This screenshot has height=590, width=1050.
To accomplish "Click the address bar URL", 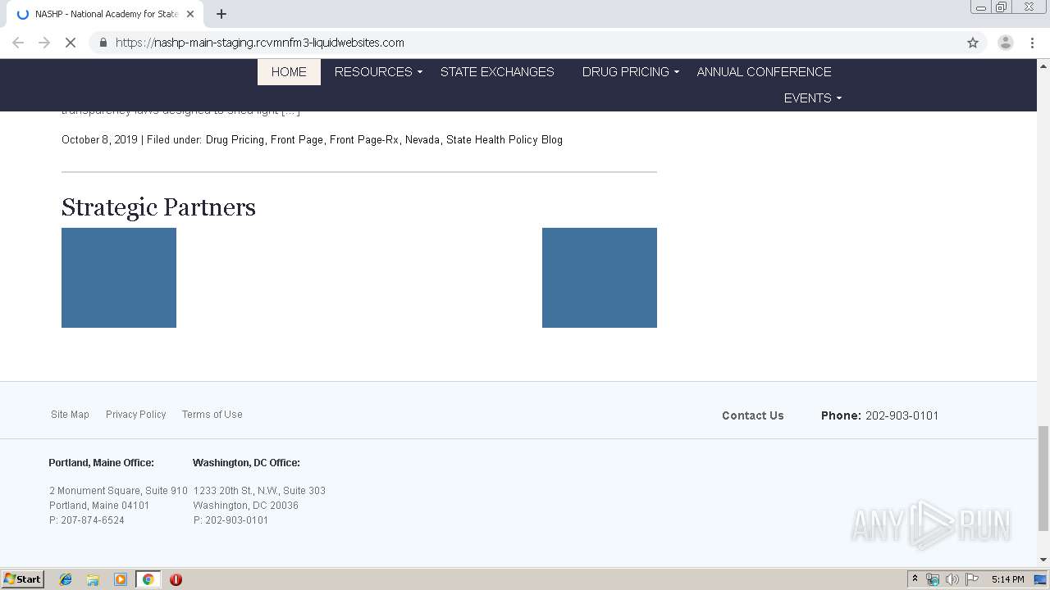I will pyautogui.click(x=259, y=43).
